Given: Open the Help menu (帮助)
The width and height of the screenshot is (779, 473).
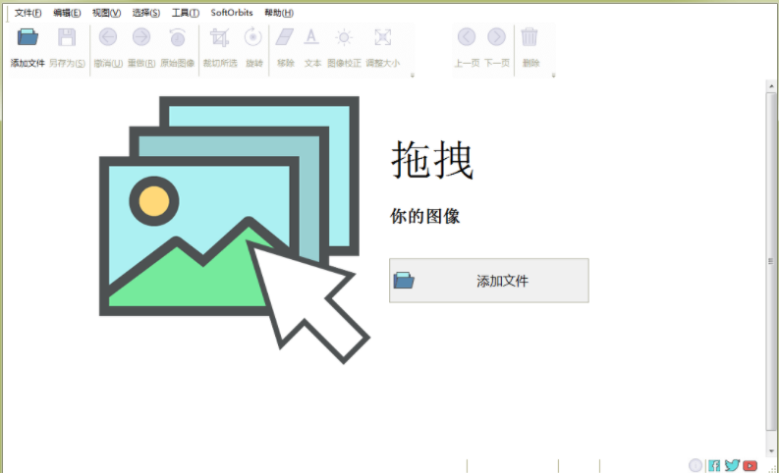Looking at the screenshot, I should pyautogui.click(x=279, y=13).
